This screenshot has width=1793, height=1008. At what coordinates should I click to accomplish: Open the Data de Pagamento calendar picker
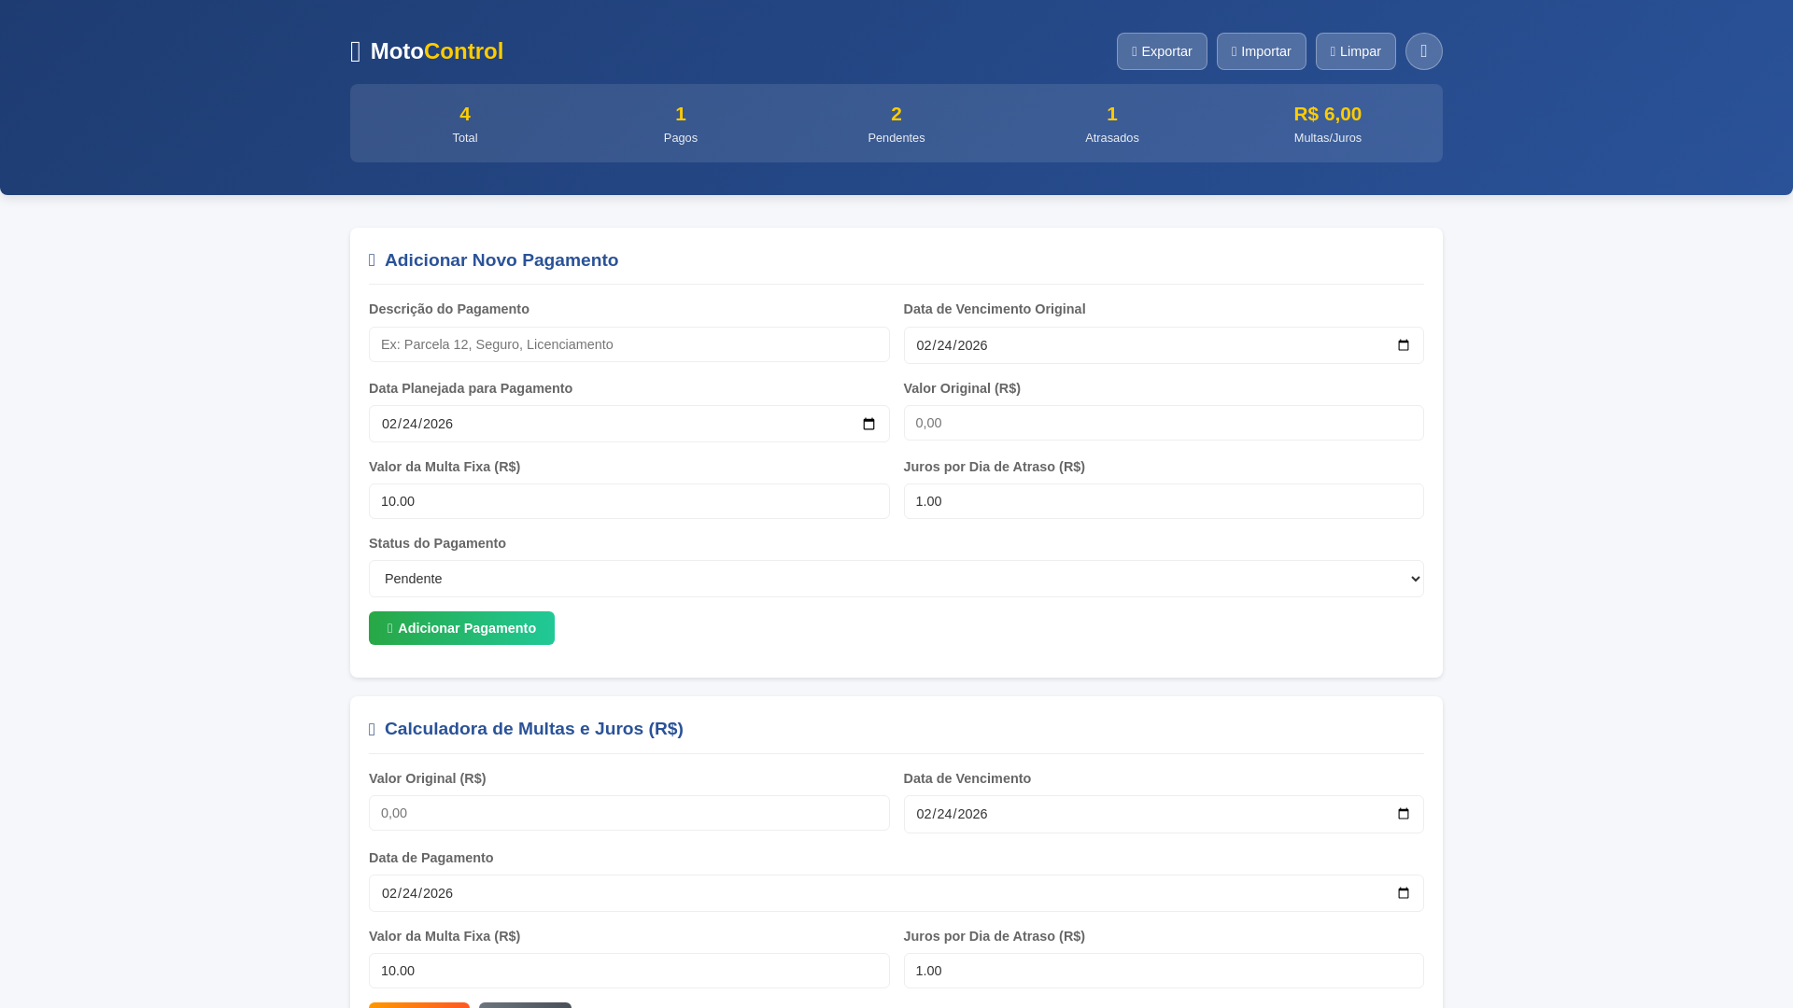1403,893
